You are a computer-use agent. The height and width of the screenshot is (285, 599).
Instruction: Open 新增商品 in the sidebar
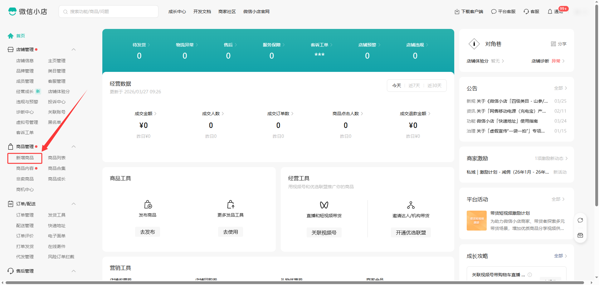tap(25, 158)
